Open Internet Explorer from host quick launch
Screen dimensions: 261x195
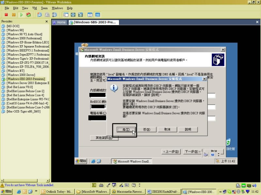19,192
